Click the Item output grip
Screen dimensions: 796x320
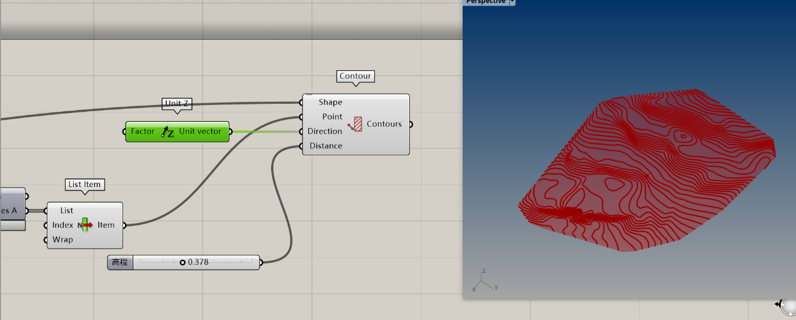point(124,225)
